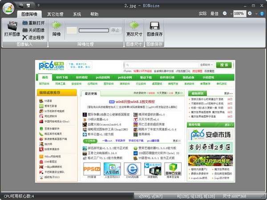Open the KONoise application orb menu

(x=8, y=9)
